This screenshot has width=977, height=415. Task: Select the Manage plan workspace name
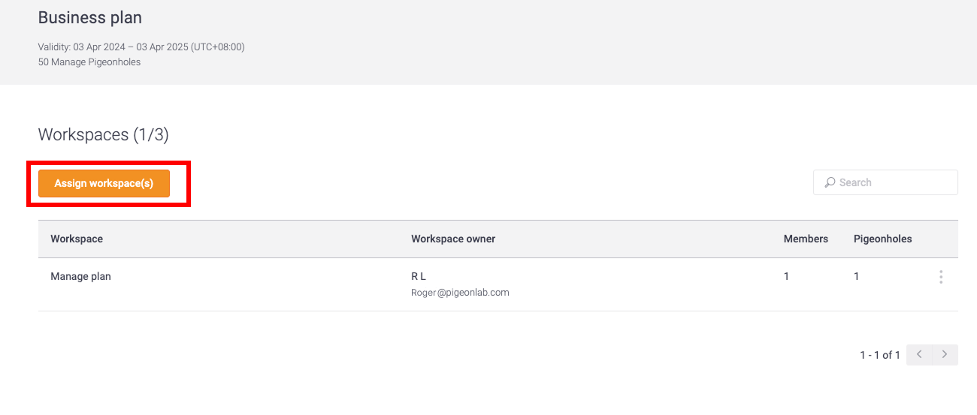coord(80,276)
